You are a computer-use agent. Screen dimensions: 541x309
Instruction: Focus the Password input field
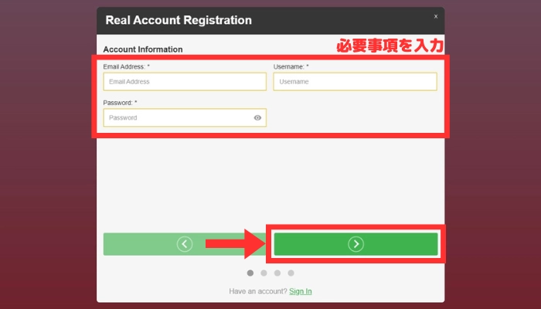pyautogui.click(x=176, y=118)
